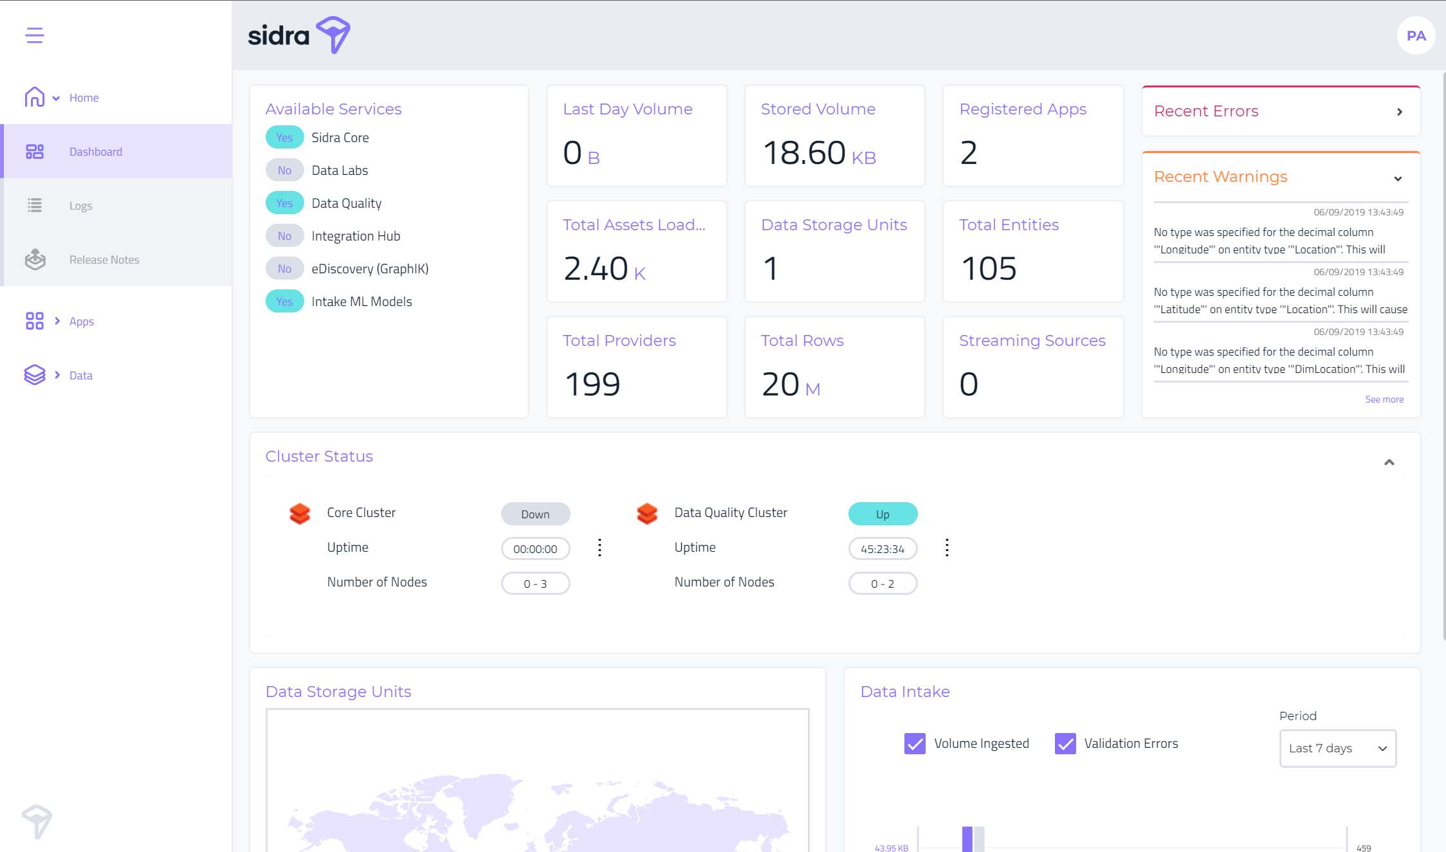The width and height of the screenshot is (1446, 852).
Task: Open the Period Last 7 days dropdown
Action: coord(1337,748)
